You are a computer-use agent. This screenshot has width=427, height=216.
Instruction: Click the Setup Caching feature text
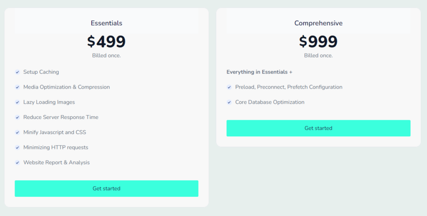click(x=41, y=72)
